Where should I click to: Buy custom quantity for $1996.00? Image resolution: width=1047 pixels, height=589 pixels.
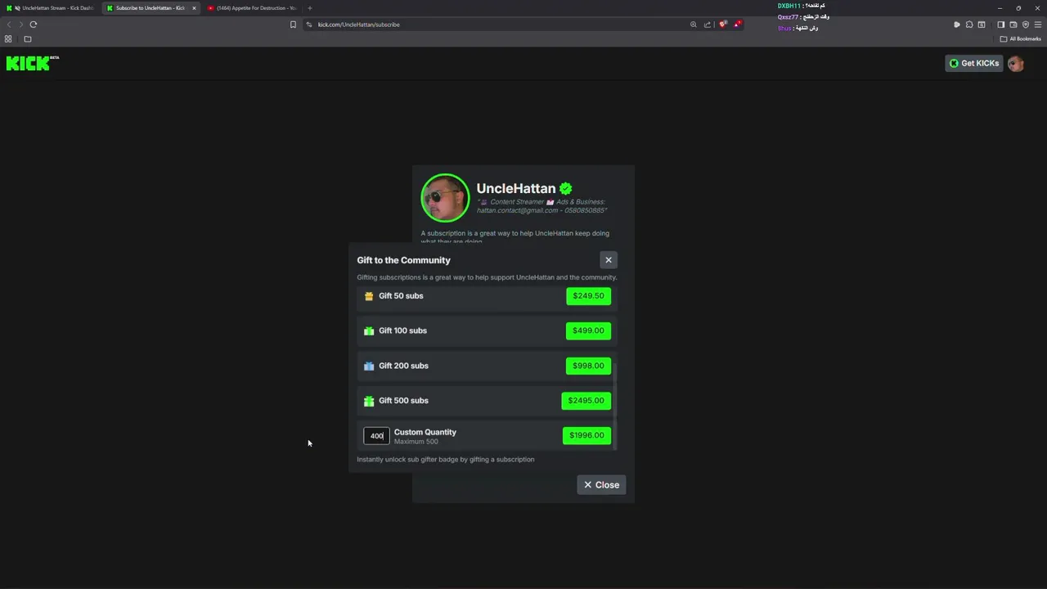point(586,435)
